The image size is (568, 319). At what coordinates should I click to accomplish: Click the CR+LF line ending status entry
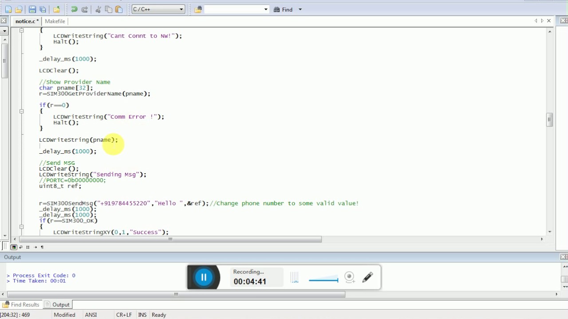[124, 315]
